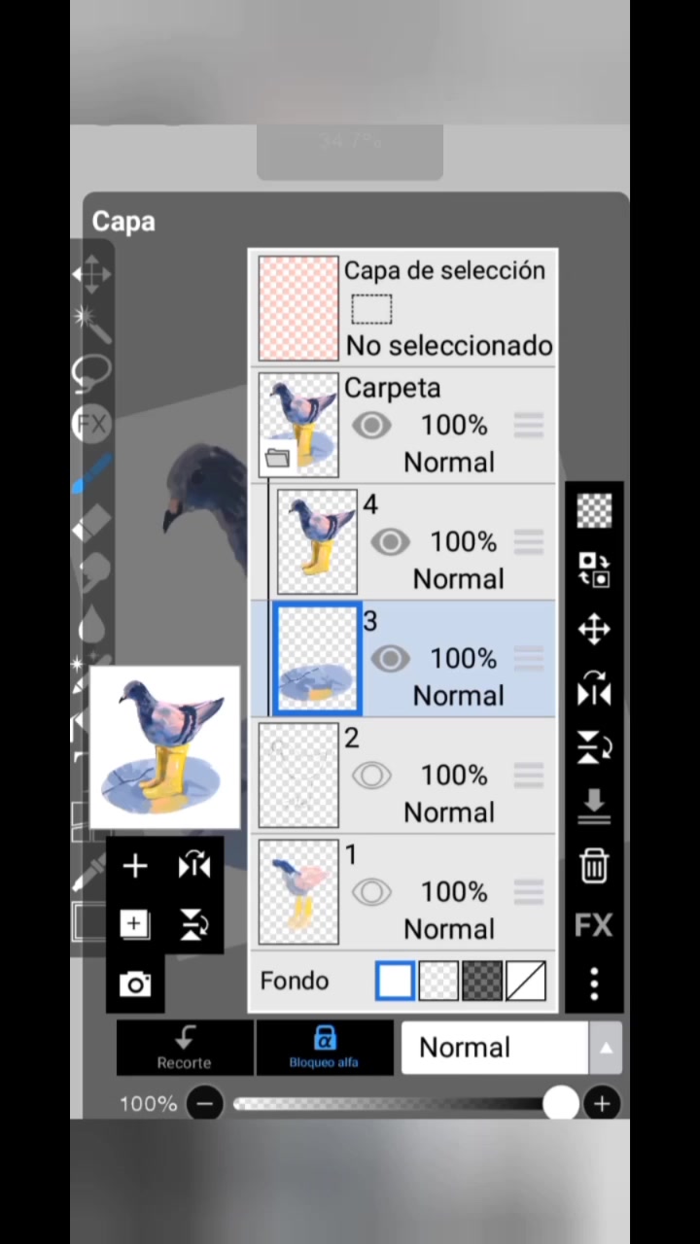This screenshot has width=700, height=1244.
Task: Enable the Recorte clipping button
Action: (x=185, y=1047)
